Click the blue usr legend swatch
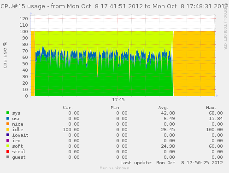229x173 pixels. pos(8,118)
